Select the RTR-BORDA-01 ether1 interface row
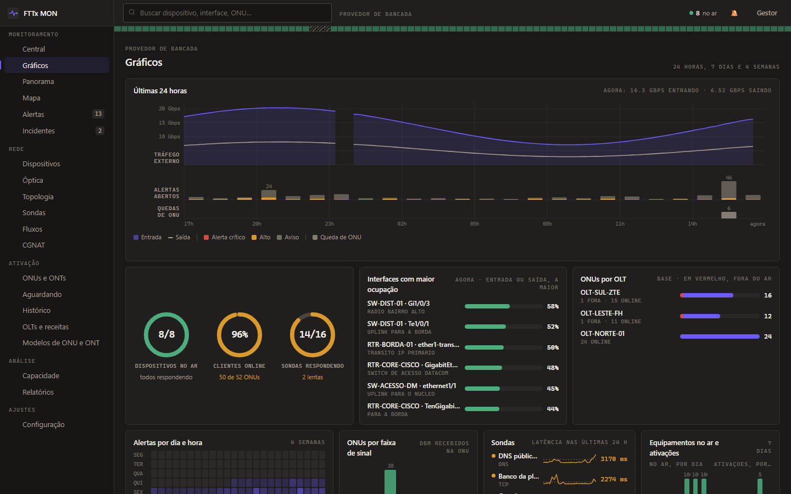Image resolution: width=791 pixels, height=494 pixels. click(463, 349)
